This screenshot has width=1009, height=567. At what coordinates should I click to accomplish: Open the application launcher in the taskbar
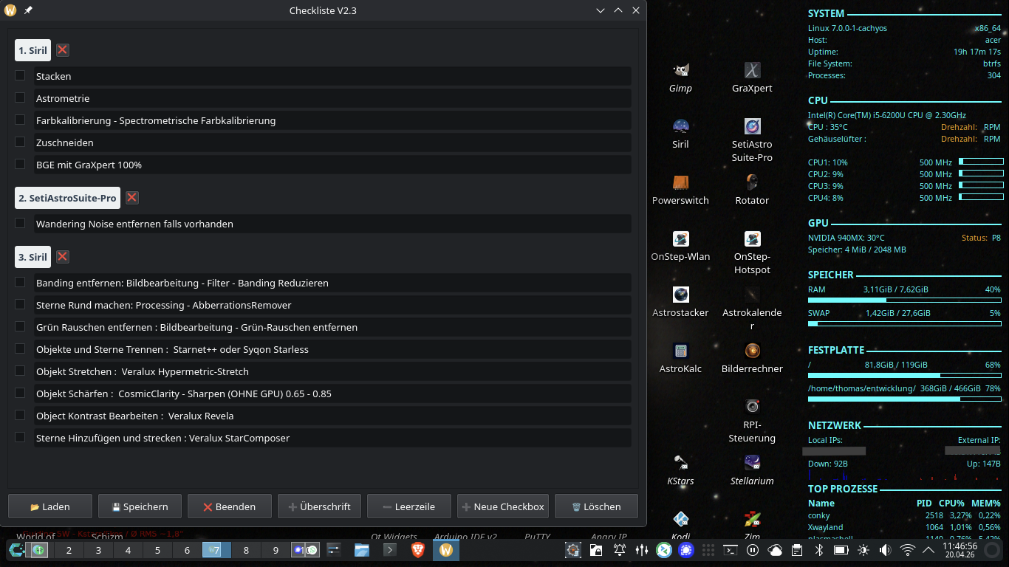click(x=16, y=550)
